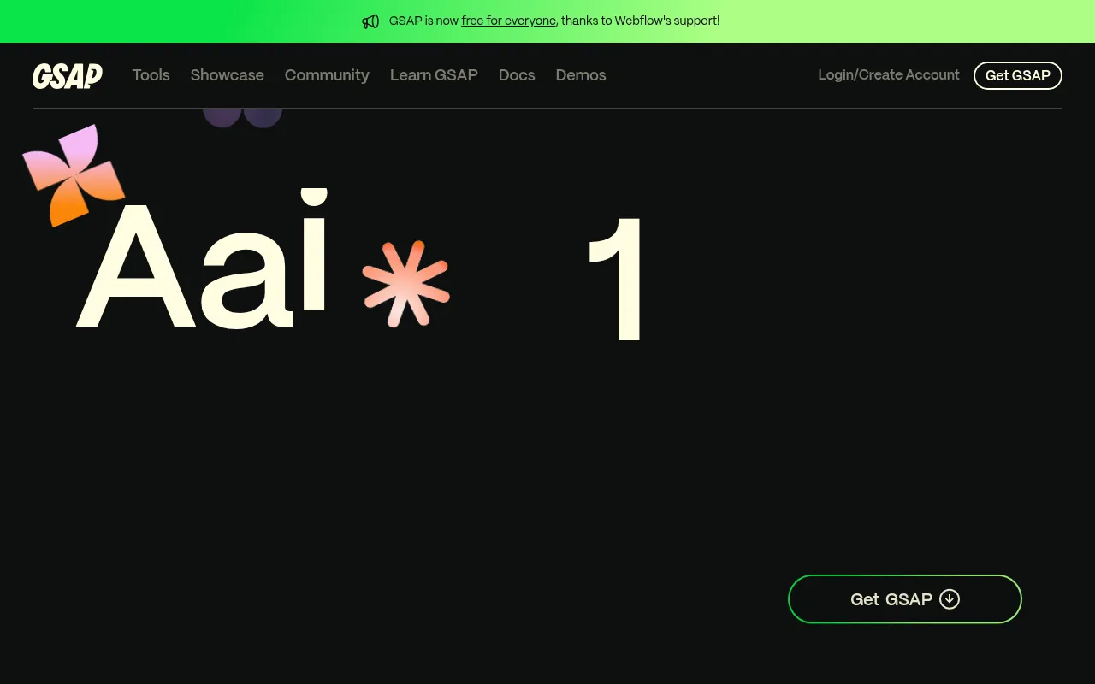Open the Tools menu
Screen dimensions: 1095x684
point(151,75)
